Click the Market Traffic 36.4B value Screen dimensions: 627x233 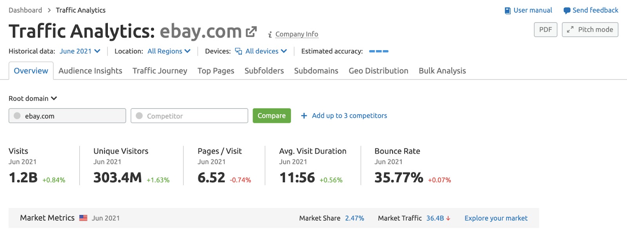(435, 218)
